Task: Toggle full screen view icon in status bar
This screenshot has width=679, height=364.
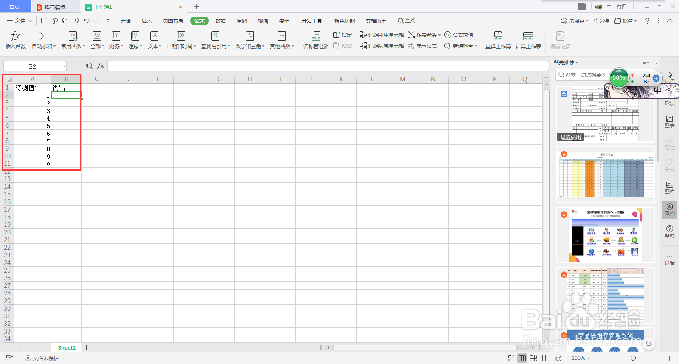Action: pyautogui.click(x=511, y=358)
